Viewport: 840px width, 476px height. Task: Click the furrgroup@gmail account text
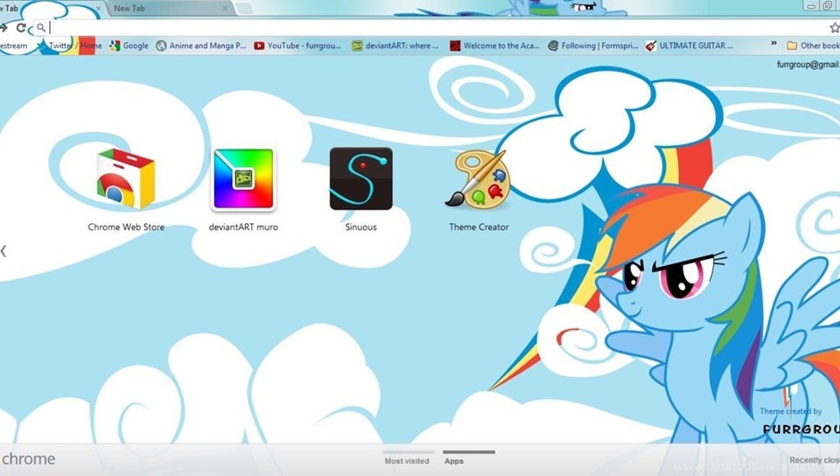808,64
